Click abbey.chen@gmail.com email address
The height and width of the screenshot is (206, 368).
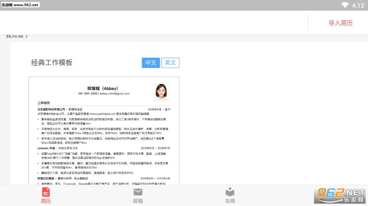point(114,94)
